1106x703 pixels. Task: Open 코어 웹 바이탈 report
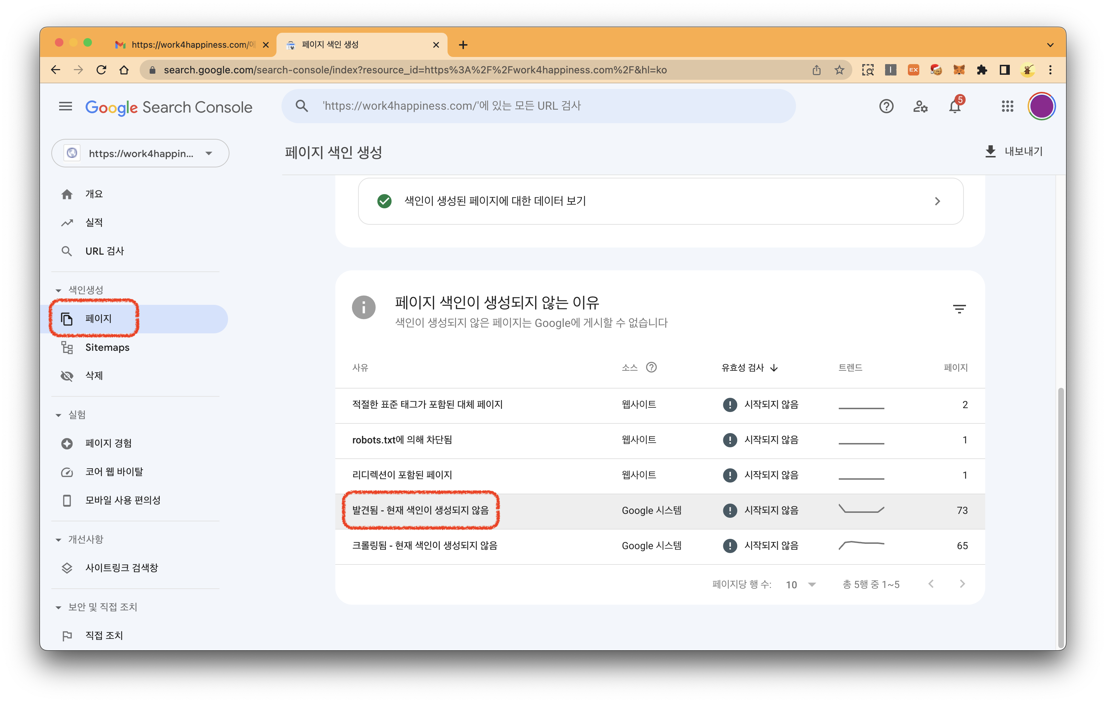[114, 471]
